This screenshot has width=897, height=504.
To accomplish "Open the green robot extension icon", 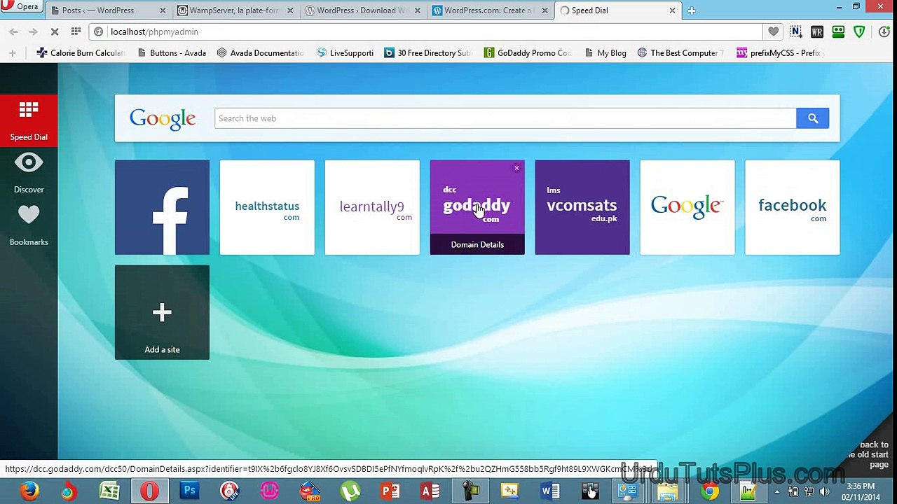I will (838, 31).
